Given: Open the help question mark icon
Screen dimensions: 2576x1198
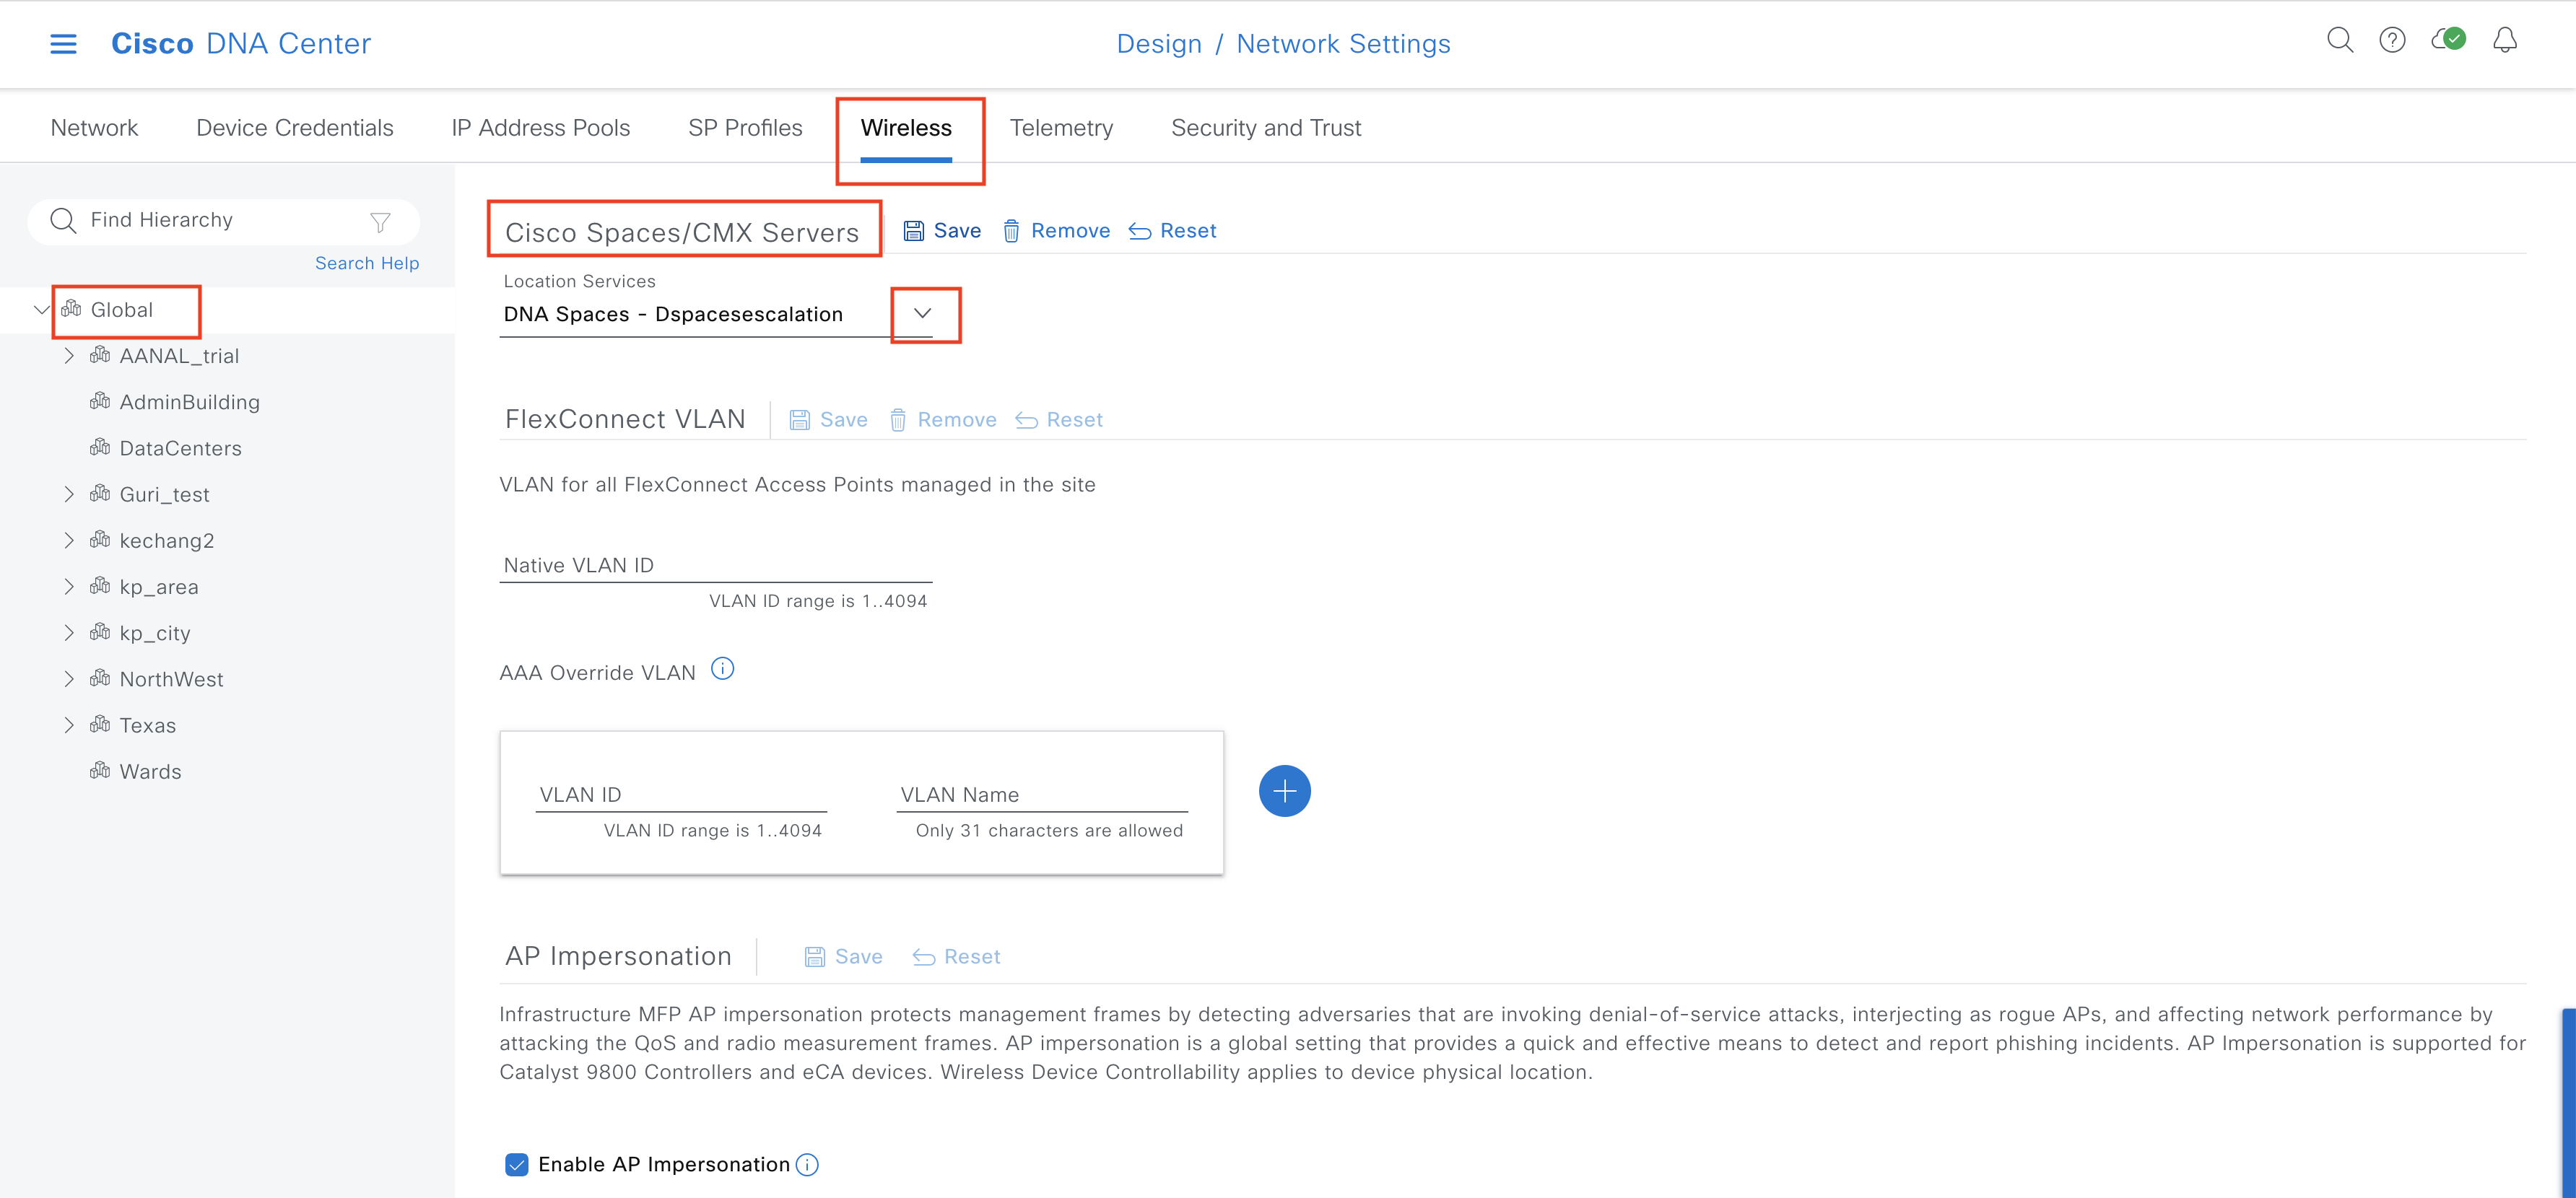Looking at the screenshot, I should pos(2392,40).
